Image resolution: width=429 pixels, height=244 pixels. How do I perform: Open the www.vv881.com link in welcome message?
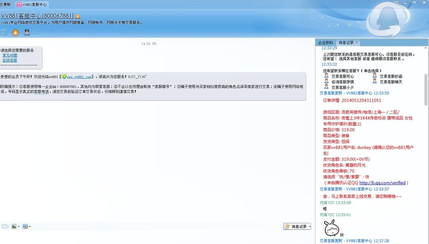click(x=79, y=77)
